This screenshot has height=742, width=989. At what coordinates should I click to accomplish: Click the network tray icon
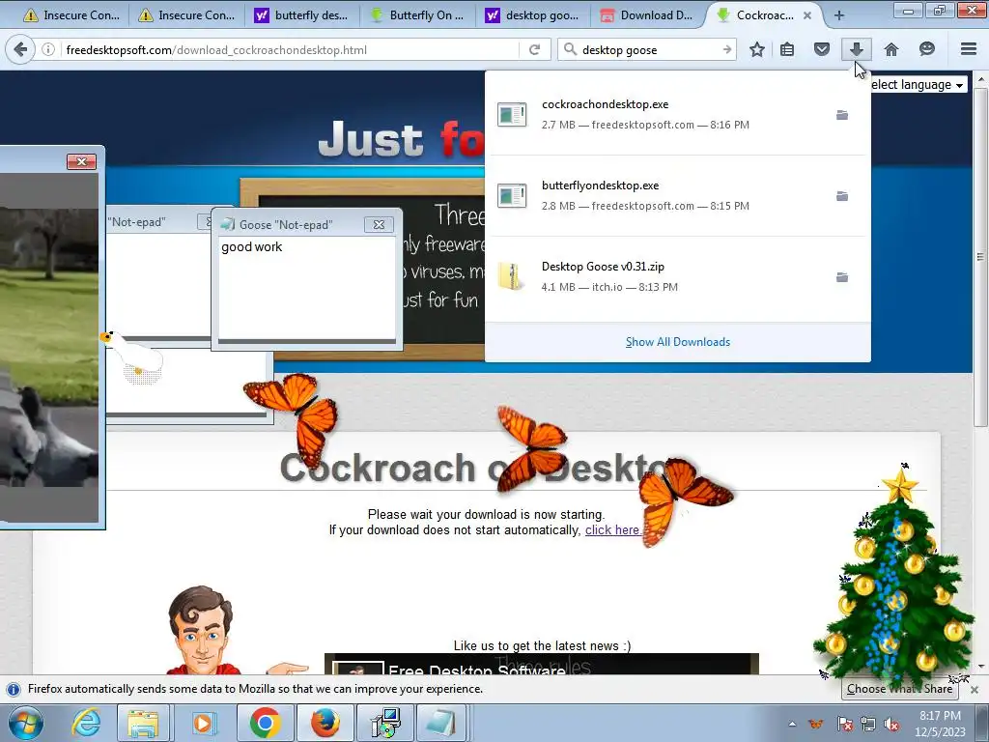tap(868, 724)
